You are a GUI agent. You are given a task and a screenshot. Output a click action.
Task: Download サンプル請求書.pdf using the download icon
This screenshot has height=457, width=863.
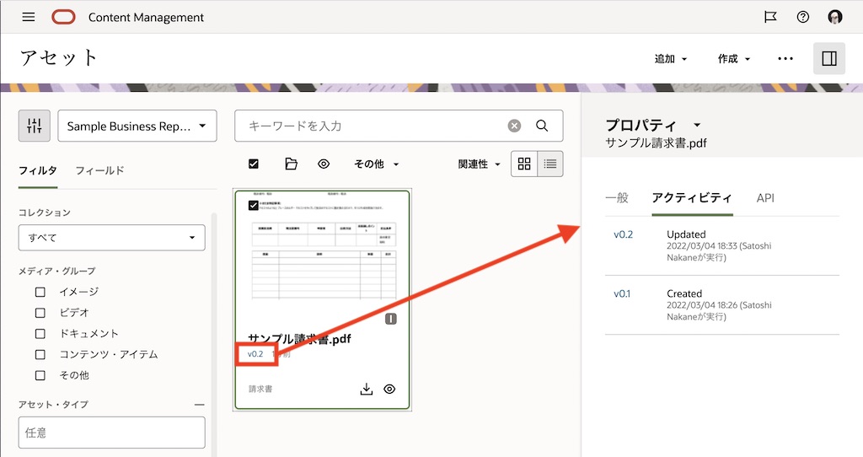[x=366, y=389]
